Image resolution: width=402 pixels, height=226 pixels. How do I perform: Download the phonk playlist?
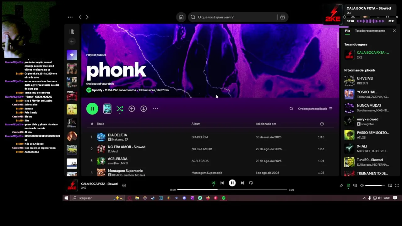[144, 109]
